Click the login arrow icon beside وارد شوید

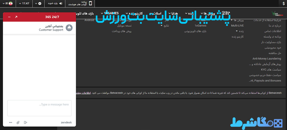[61, 4]
